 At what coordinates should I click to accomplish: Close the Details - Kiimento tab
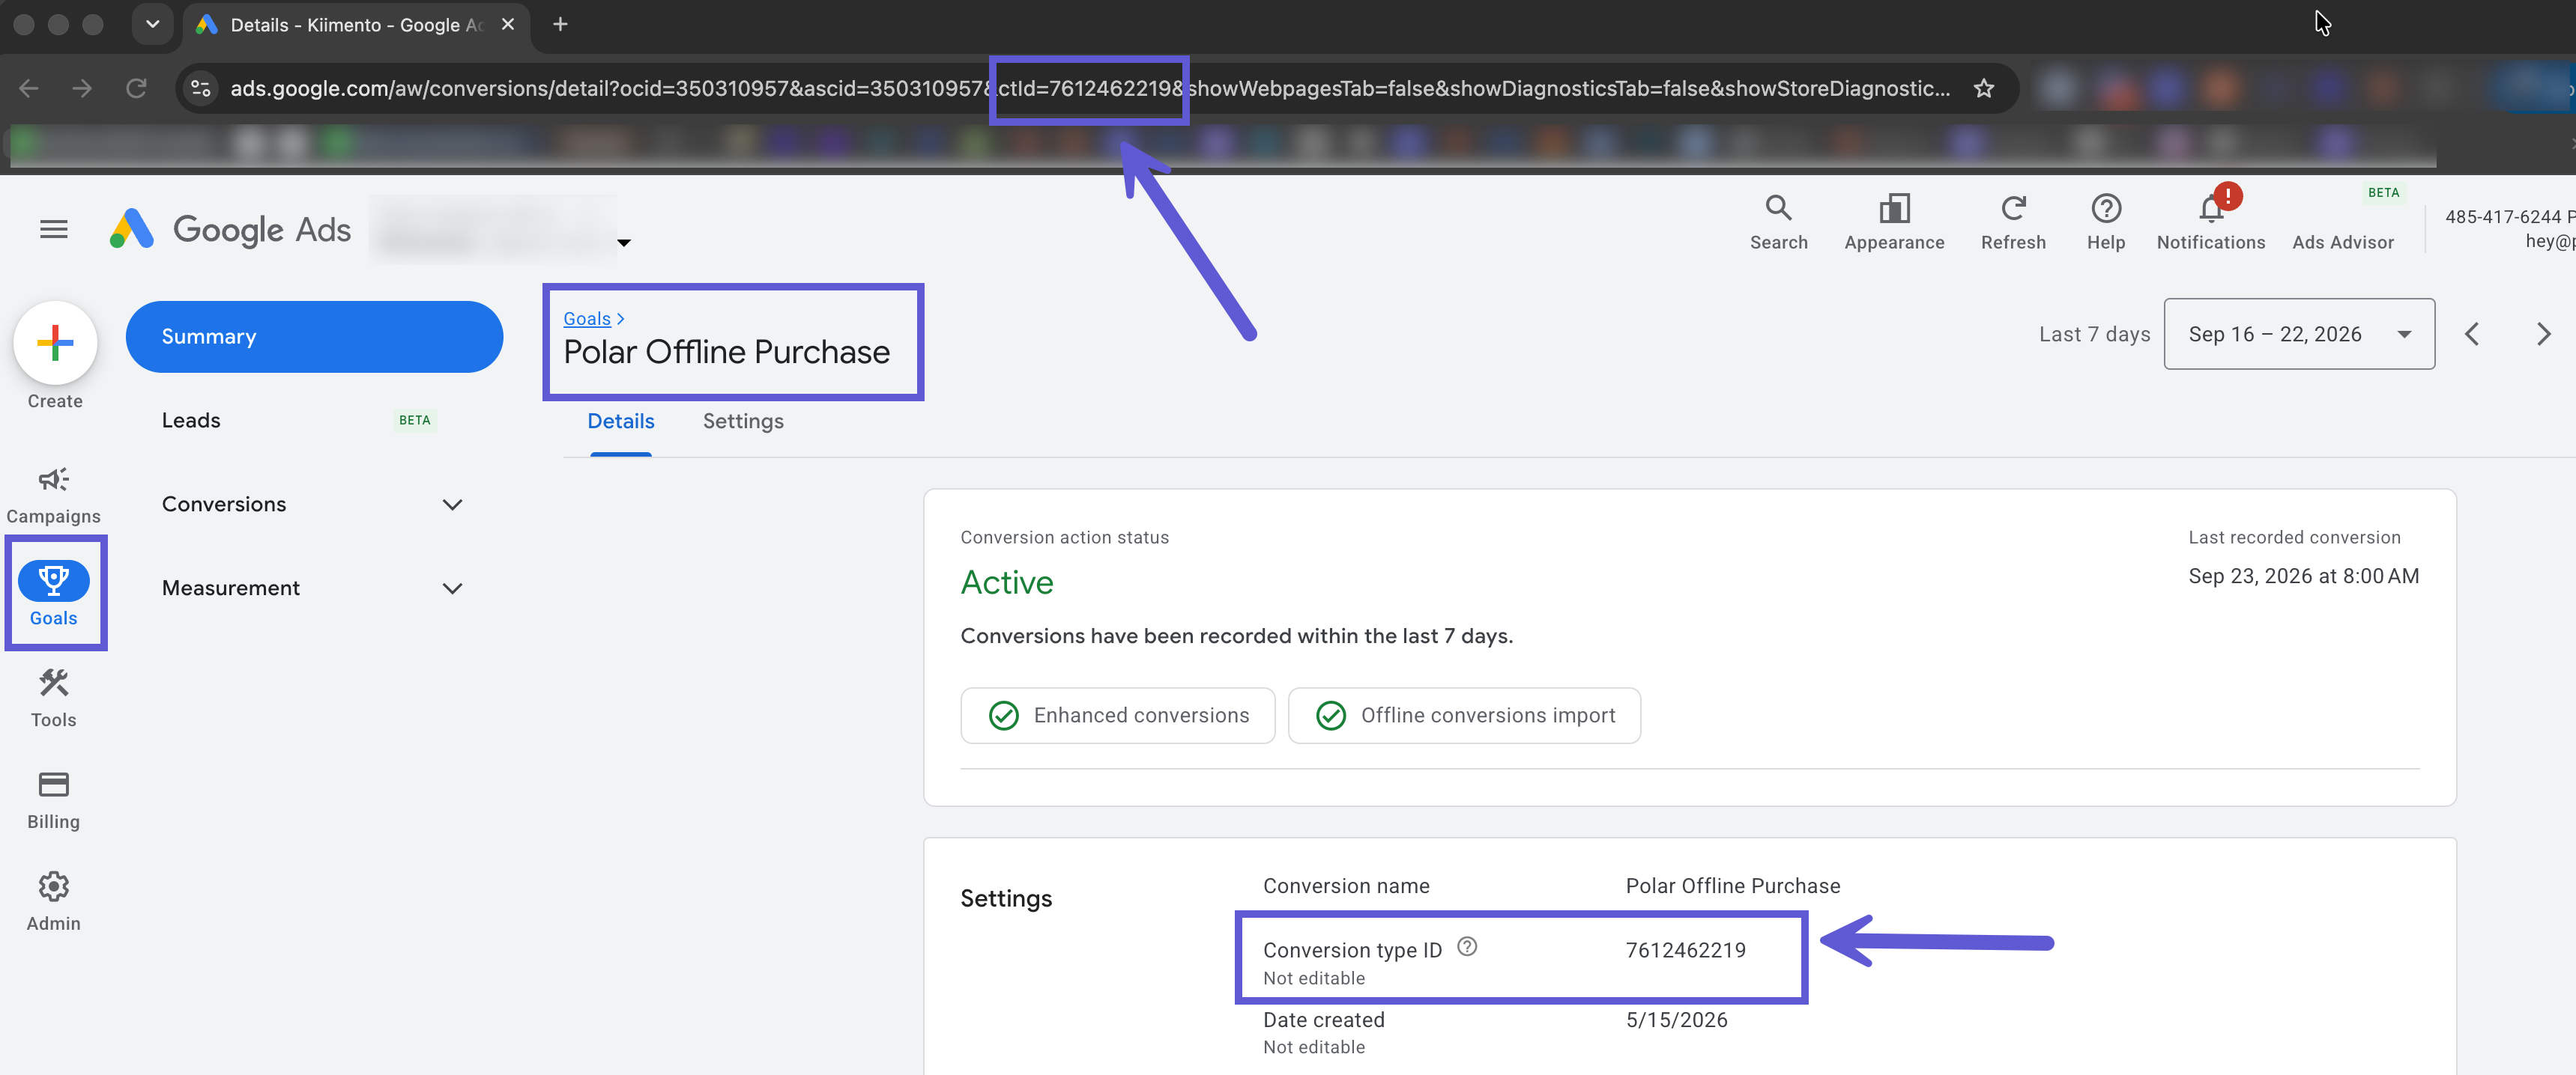coord(508,24)
